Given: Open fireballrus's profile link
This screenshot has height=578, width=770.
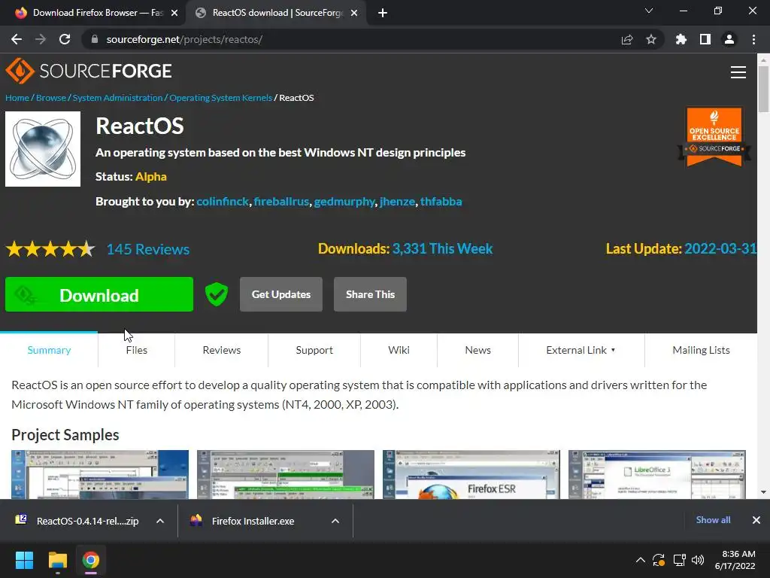Looking at the screenshot, I should point(281,202).
